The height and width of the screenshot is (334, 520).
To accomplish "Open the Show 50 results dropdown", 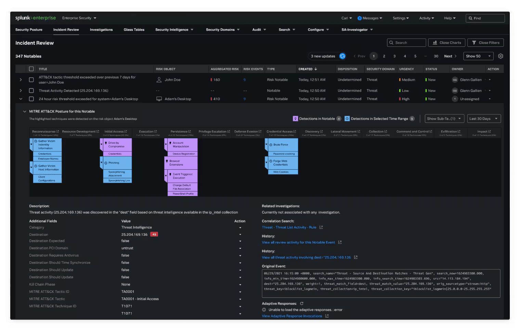I will tap(478, 56).
